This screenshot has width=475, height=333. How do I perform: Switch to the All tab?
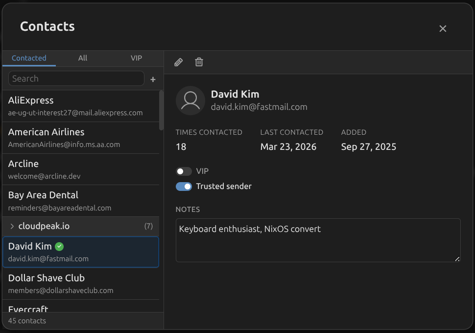point(82,58)
